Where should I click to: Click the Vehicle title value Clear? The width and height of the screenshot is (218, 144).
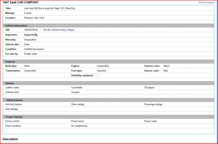[27, 44]
